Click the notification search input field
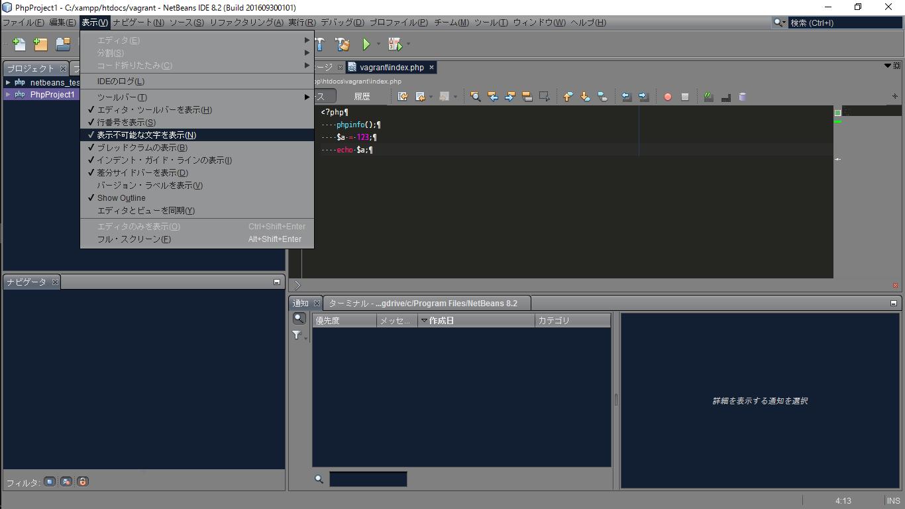905x509 pixels. tap(368, 479)
